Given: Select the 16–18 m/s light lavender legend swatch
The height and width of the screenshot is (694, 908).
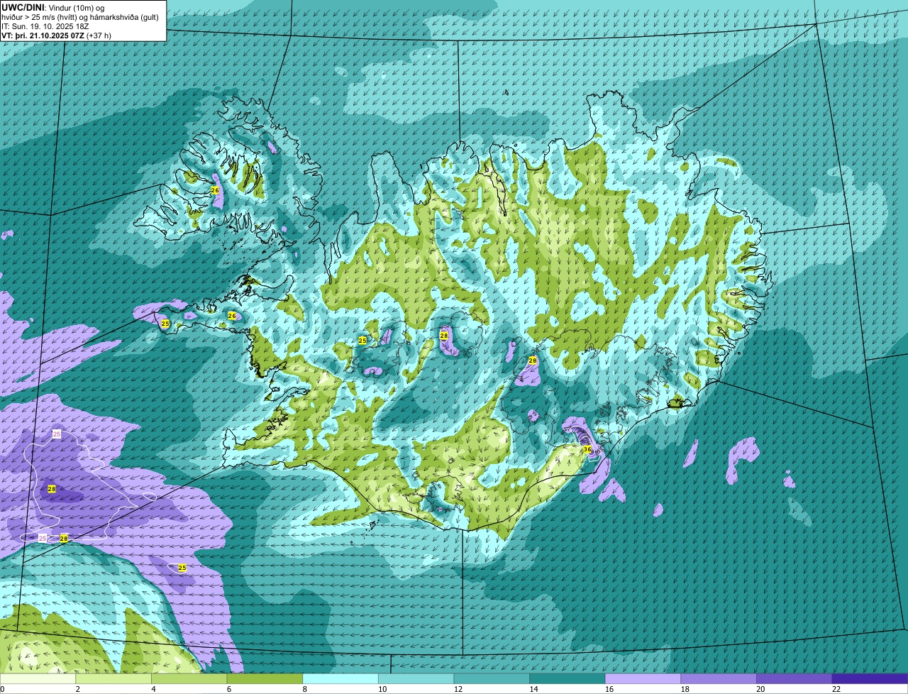Looking at the screenshot, I should click(x=643, y=678).
